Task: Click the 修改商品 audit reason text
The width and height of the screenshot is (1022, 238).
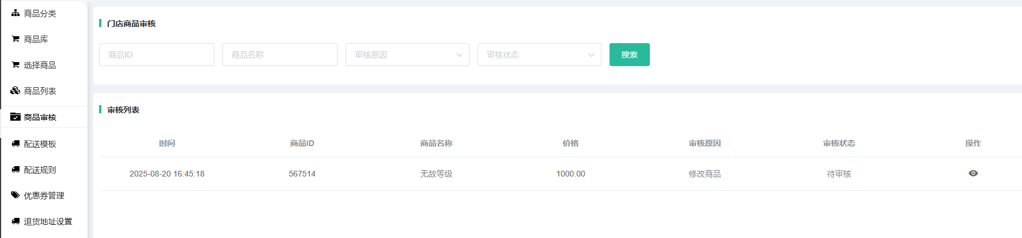Action: point(705,174)
